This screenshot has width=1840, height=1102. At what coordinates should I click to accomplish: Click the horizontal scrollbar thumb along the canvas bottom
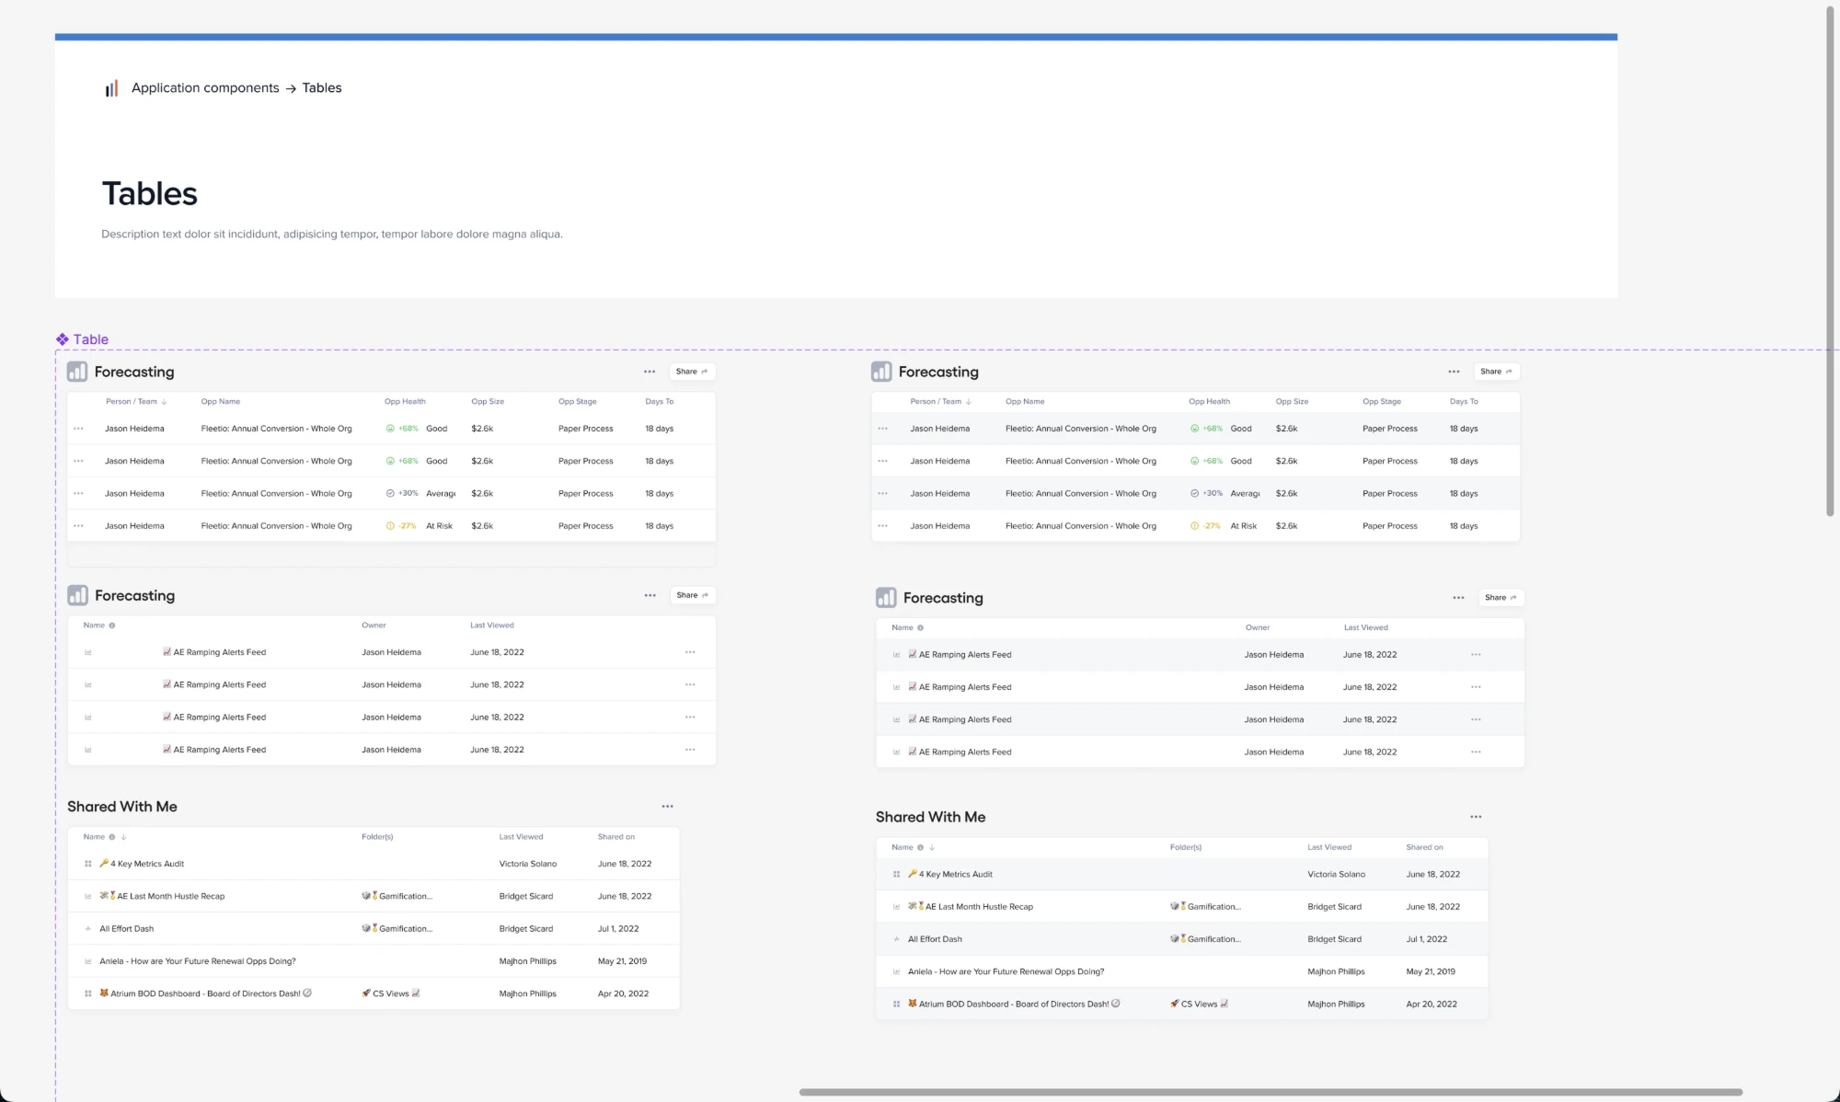1271,1092
